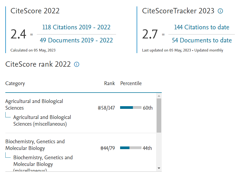The width and height of the screenshot is (237, 179).
Task: Click the 60th percentile label
Action: coord(148,108)
